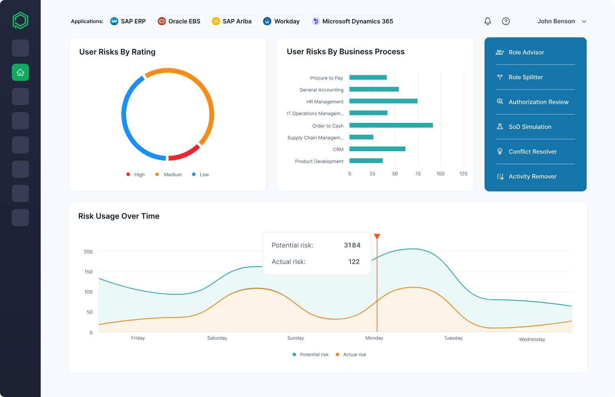This screenshot has width=615, height=397.
Task: Toggle the Actual risk legend series
Action: point(351,354)
